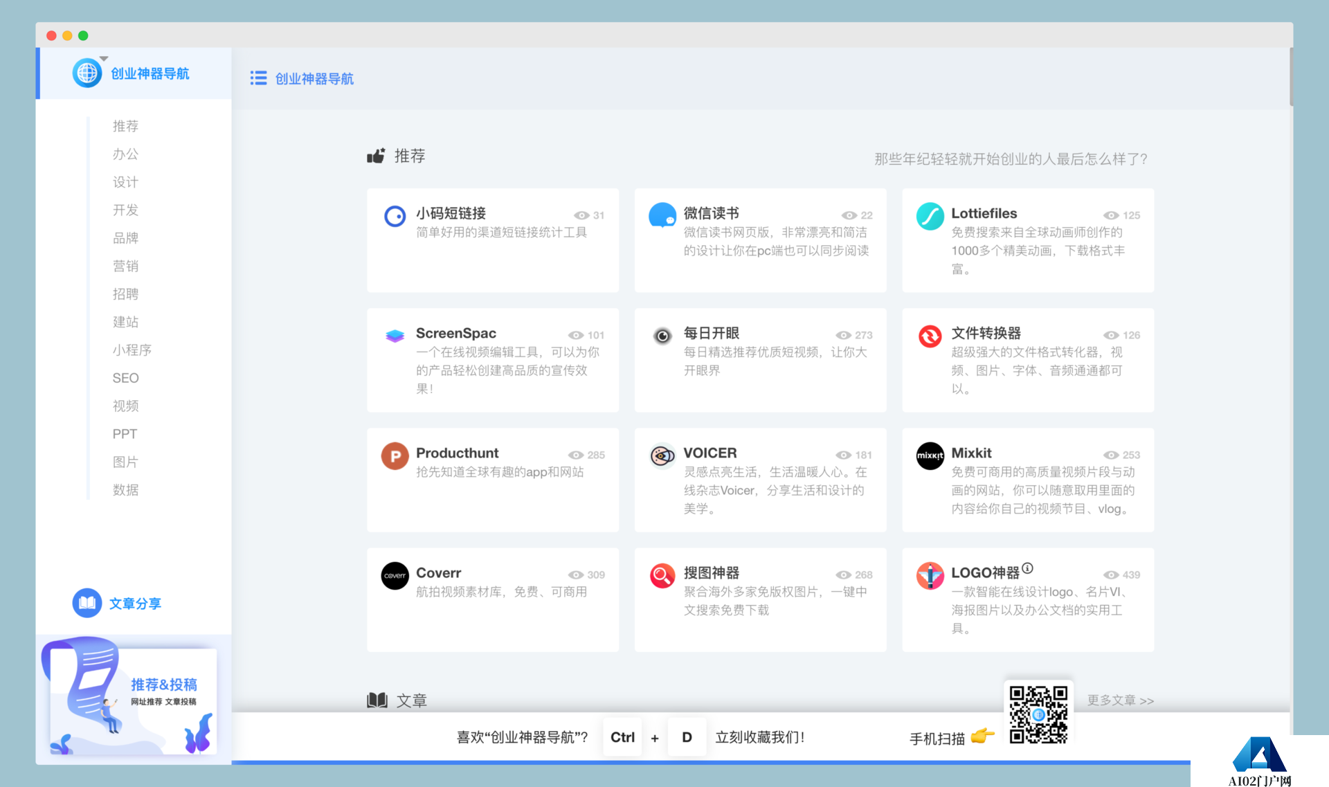Open the VOICER card title
The height and width of the screenshot is (787, 1329).
pos(709,453)
